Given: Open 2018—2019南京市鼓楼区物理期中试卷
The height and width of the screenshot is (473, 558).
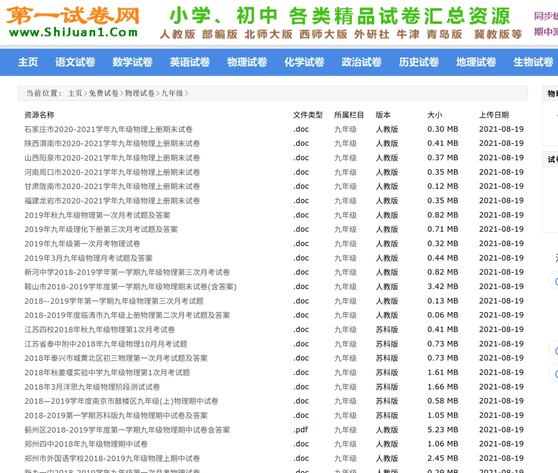Looking at the screenshot, I should click(x=121, y=401).
